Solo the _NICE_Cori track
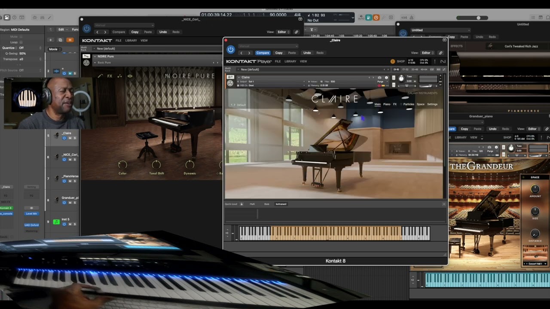The height and width of the screenshot is (309, 550). (74, 160)
